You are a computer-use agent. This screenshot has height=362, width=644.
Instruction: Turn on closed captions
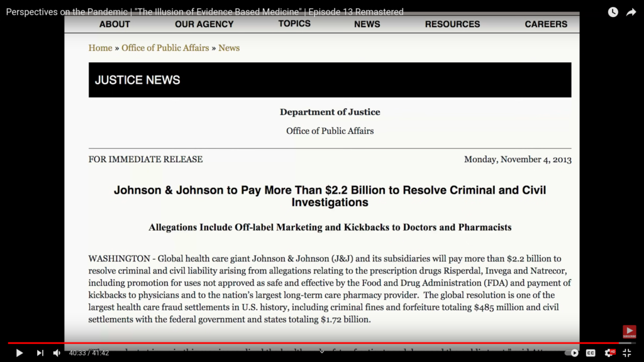pos(591,353)
